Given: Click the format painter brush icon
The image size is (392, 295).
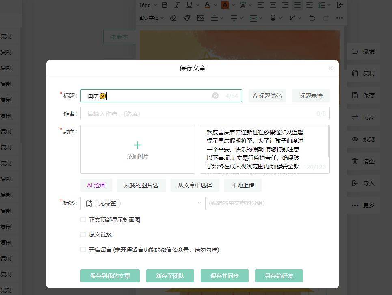Looking at the screenshot, I should coord(187,18).
